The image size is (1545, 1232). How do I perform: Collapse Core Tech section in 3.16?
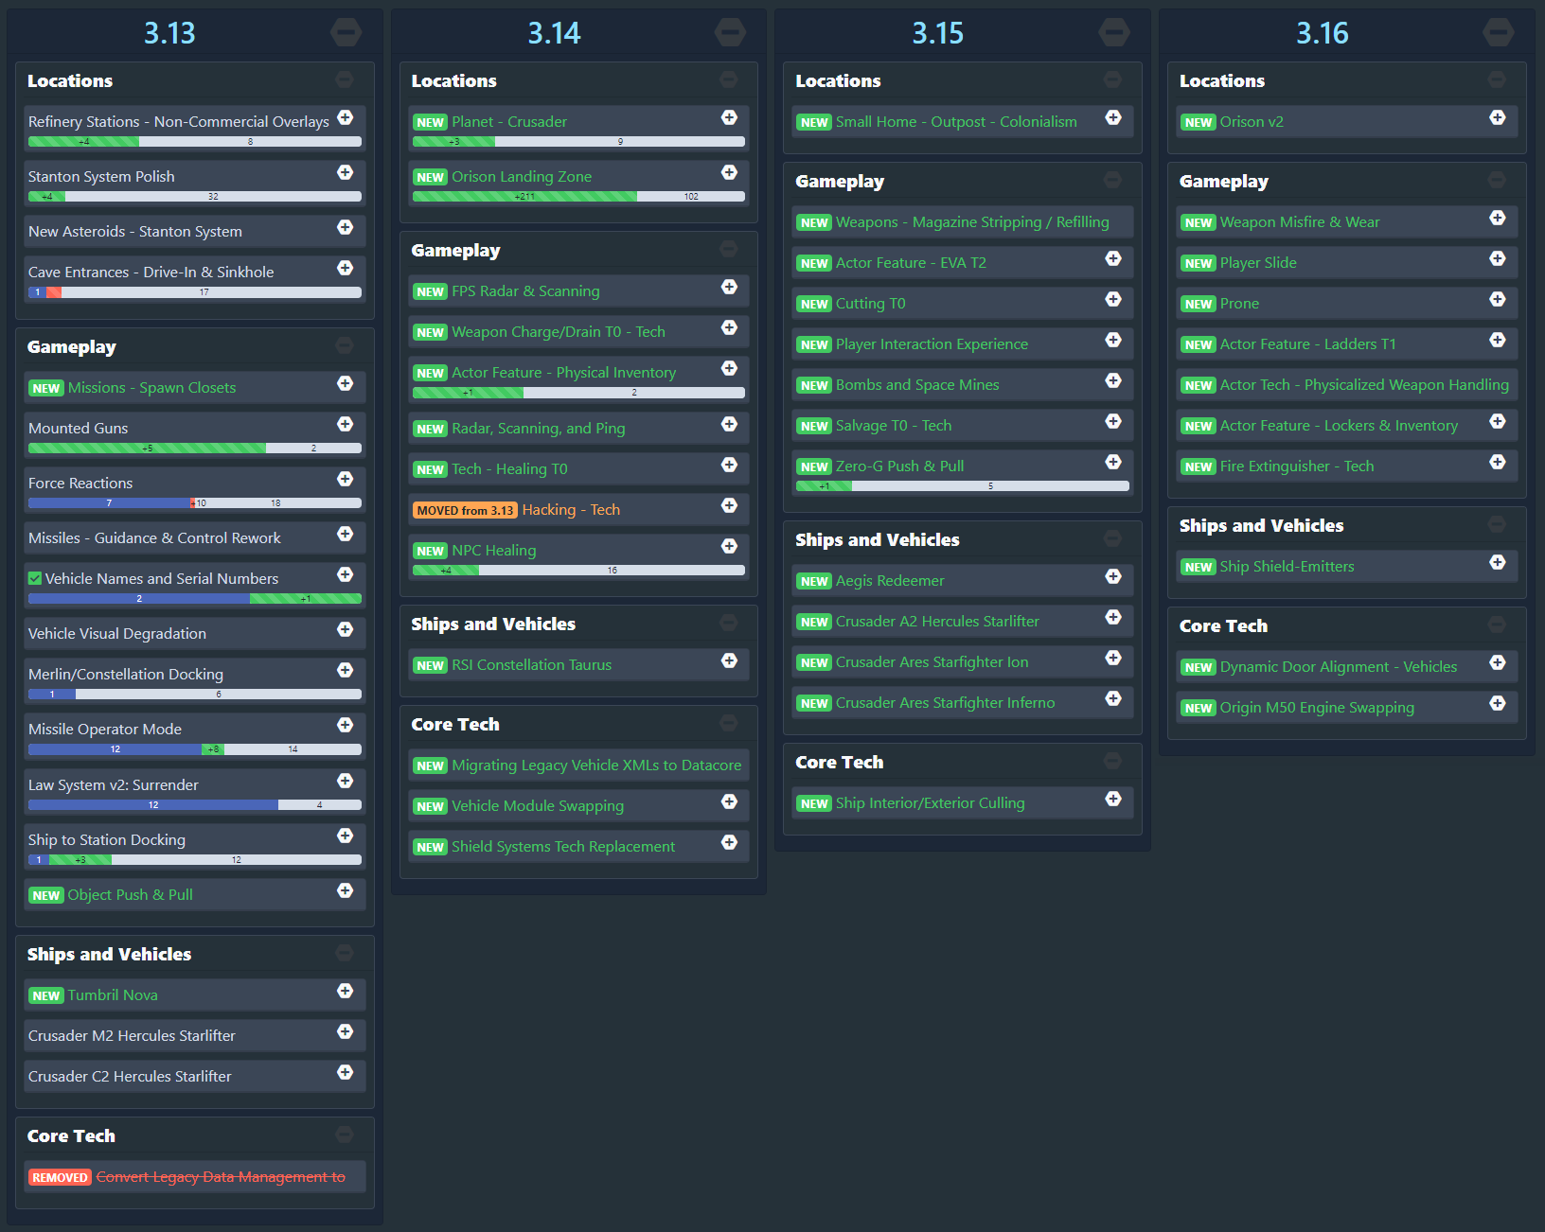point(1496,625)
